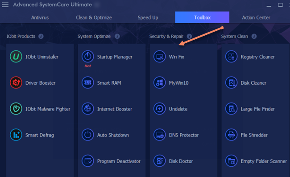Viewport: 290px width, 177px height.
Task: Launch IObit Uninstaller via its label
Action: (x=42, y=57)
